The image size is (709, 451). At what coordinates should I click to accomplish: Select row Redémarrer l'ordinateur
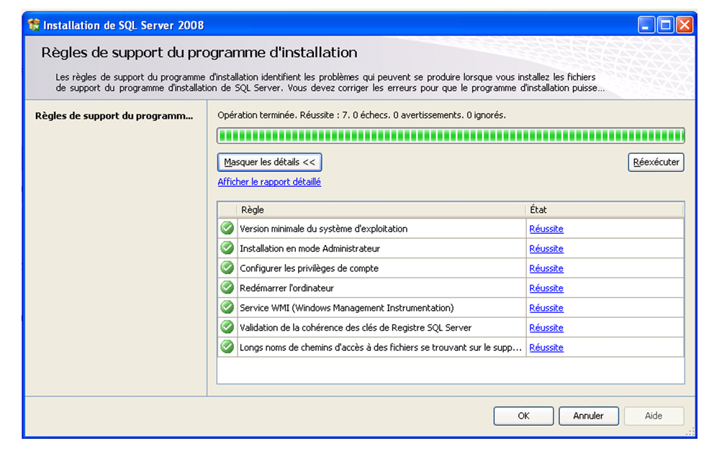tap(451, 288)
